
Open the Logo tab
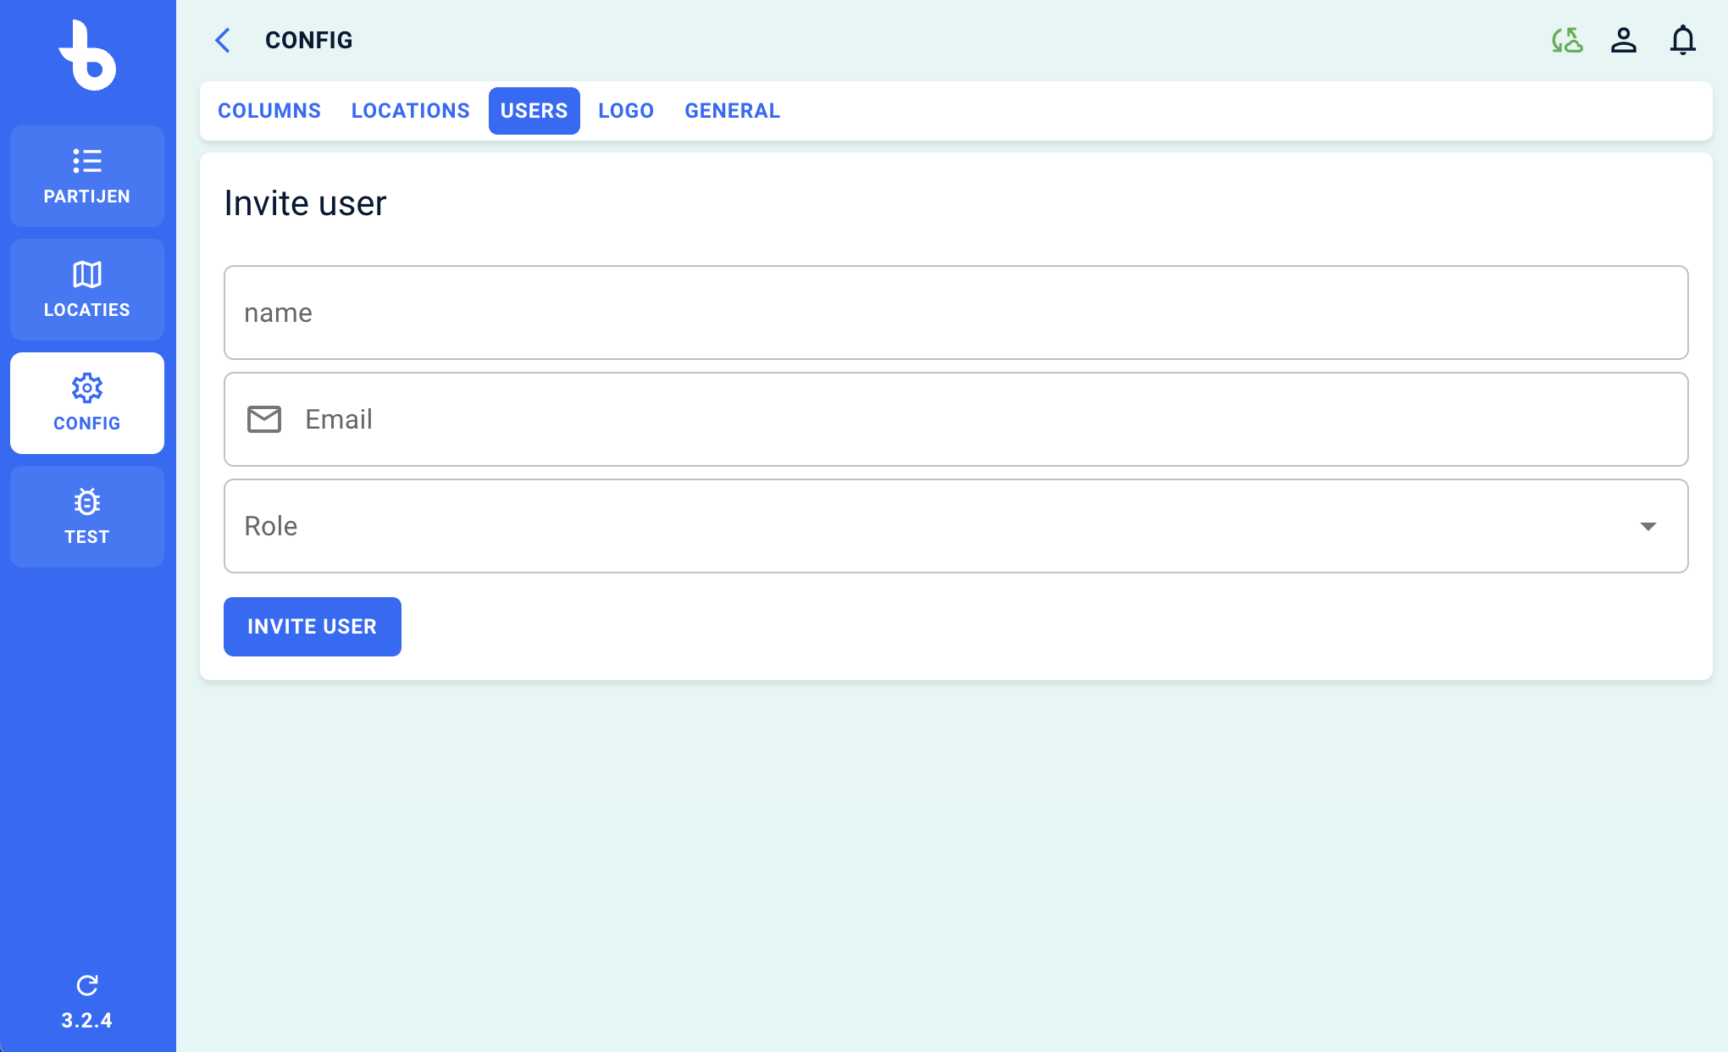[626, 111]
